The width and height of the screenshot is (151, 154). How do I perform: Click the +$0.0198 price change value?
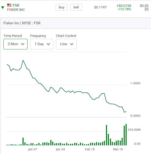[124, 6]
